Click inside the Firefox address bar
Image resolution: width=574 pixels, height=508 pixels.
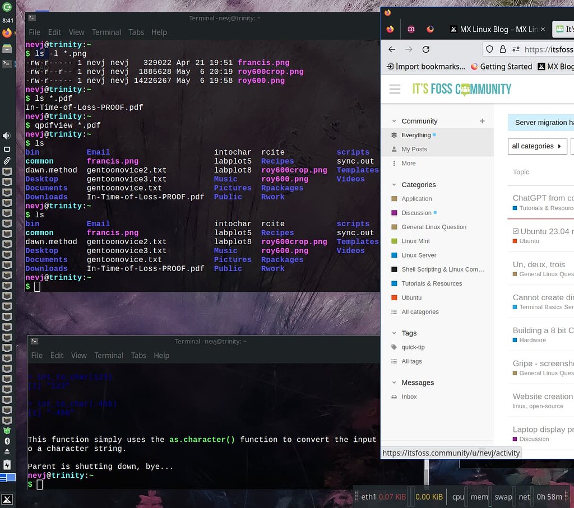tap(549, 49)
